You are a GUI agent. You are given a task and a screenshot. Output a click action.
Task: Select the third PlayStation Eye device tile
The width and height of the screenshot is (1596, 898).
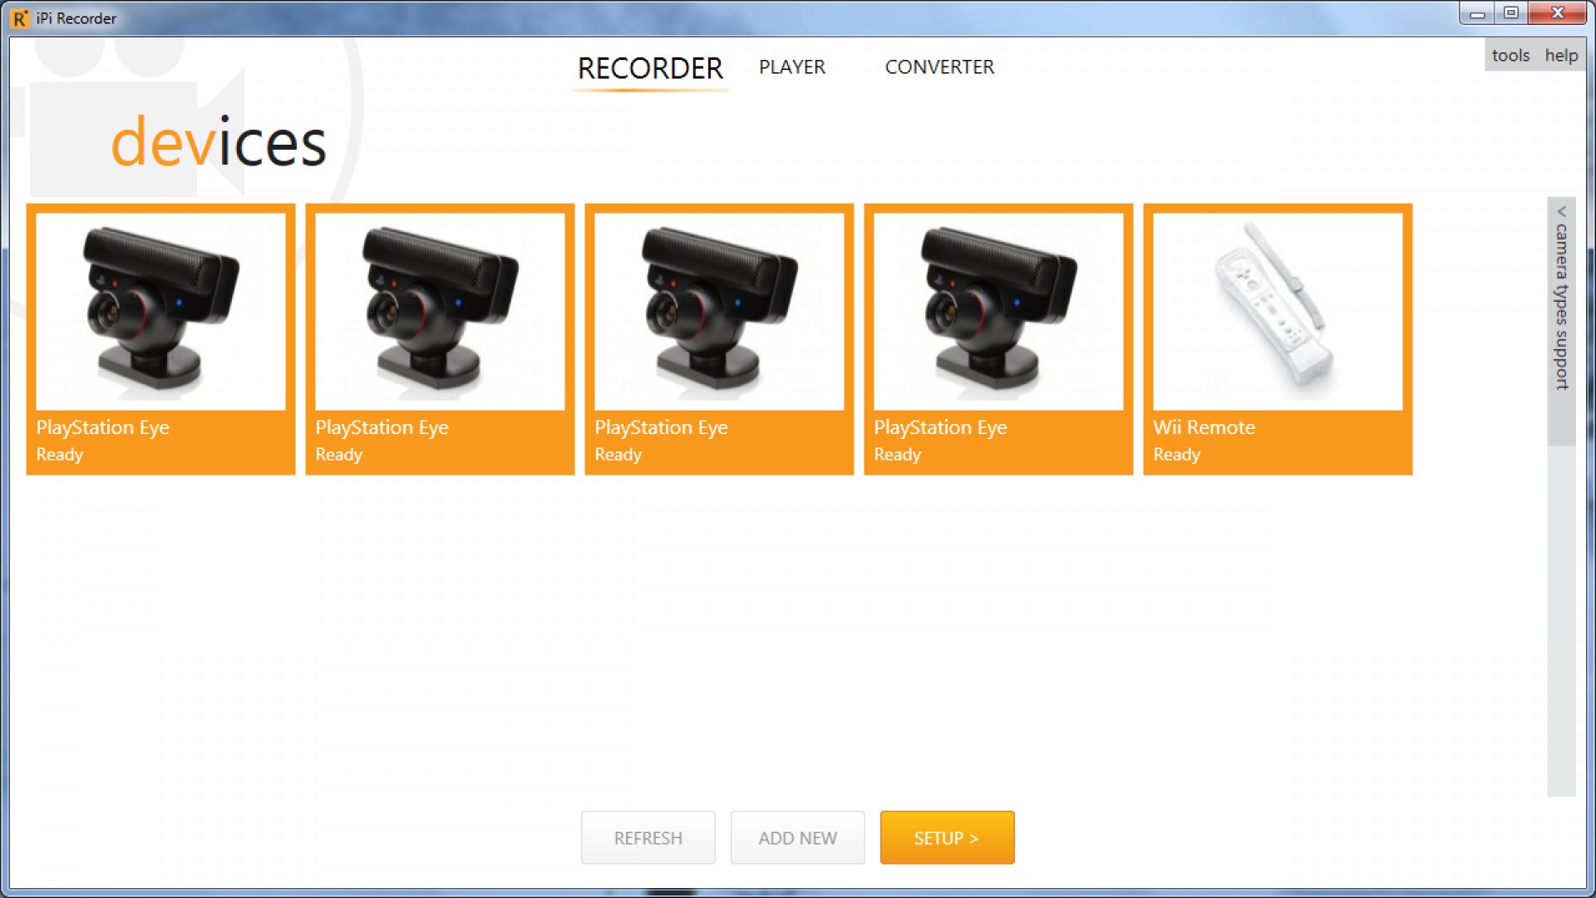click(x=719, y=339)
